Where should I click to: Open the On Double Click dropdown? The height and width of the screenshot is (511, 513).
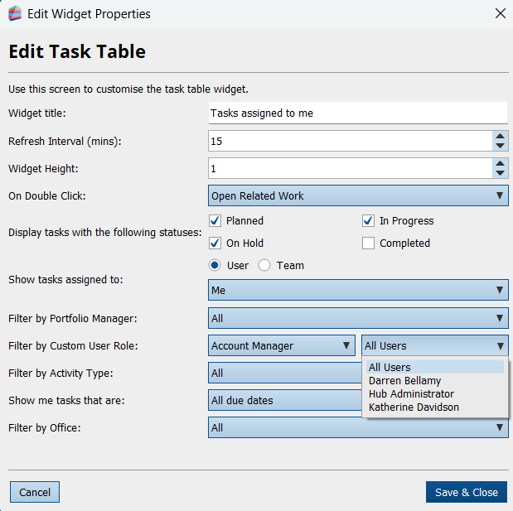pos(358,196)
